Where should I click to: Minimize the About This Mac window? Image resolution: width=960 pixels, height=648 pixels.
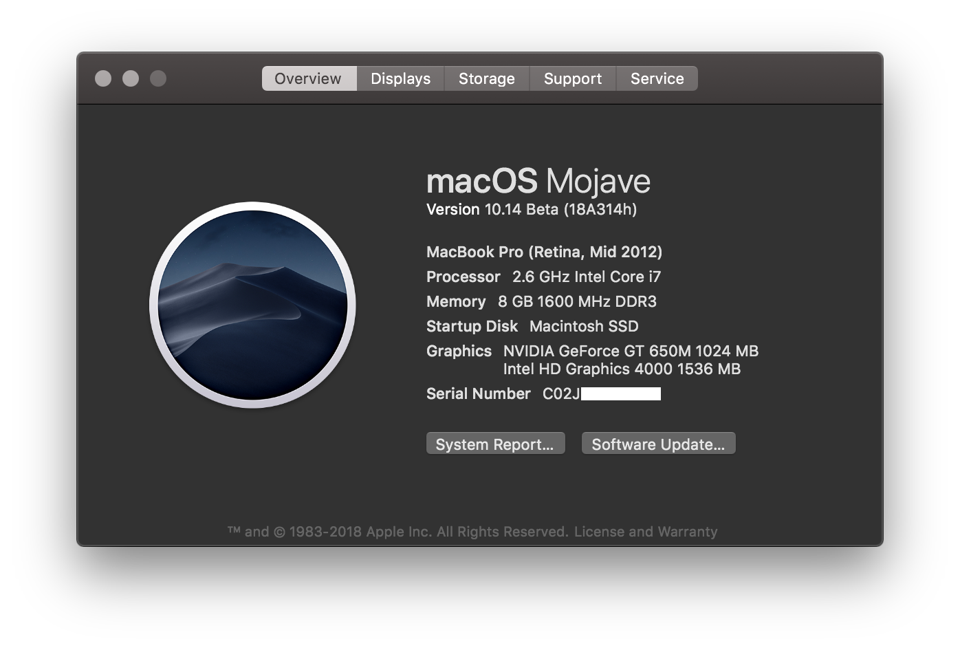(131, 78)
